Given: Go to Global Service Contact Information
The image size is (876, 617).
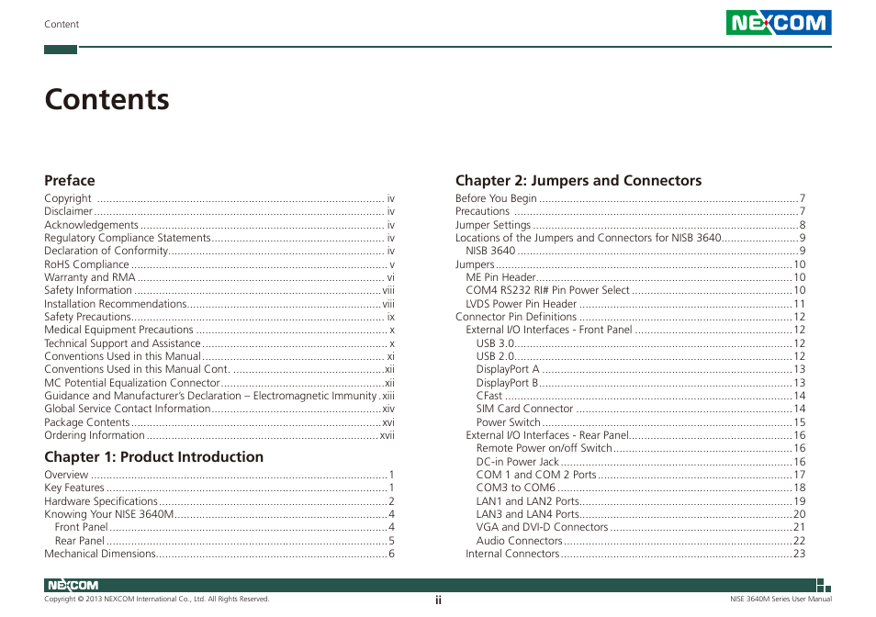Looking at the screenshot, I should 219,409.
